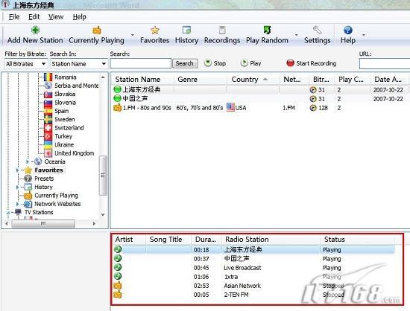Open the File menu
This screenshot has width=410, height=311.
click(x=14, y=17)
